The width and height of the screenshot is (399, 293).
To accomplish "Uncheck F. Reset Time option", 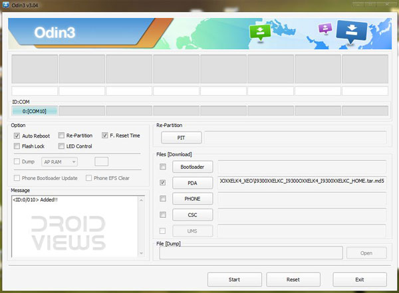I will [x=105, y=136].
